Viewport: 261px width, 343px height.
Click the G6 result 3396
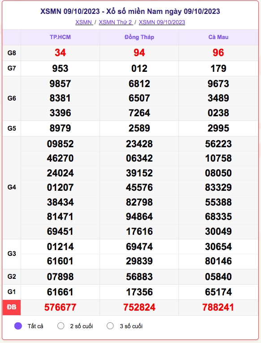point(61,113)
